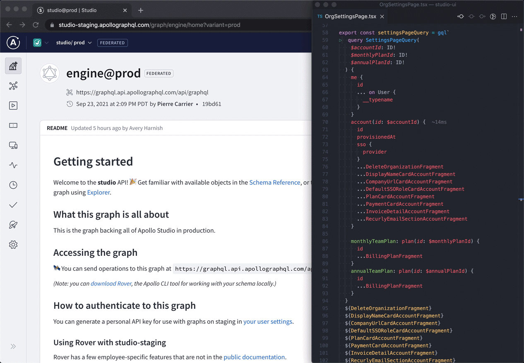
Task: Click $monthlyPlanId: ID! on line 61
Action: (x=379, y=55)
